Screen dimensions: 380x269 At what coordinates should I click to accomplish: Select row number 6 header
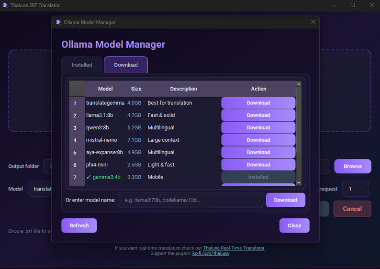(x=77, y=165)
